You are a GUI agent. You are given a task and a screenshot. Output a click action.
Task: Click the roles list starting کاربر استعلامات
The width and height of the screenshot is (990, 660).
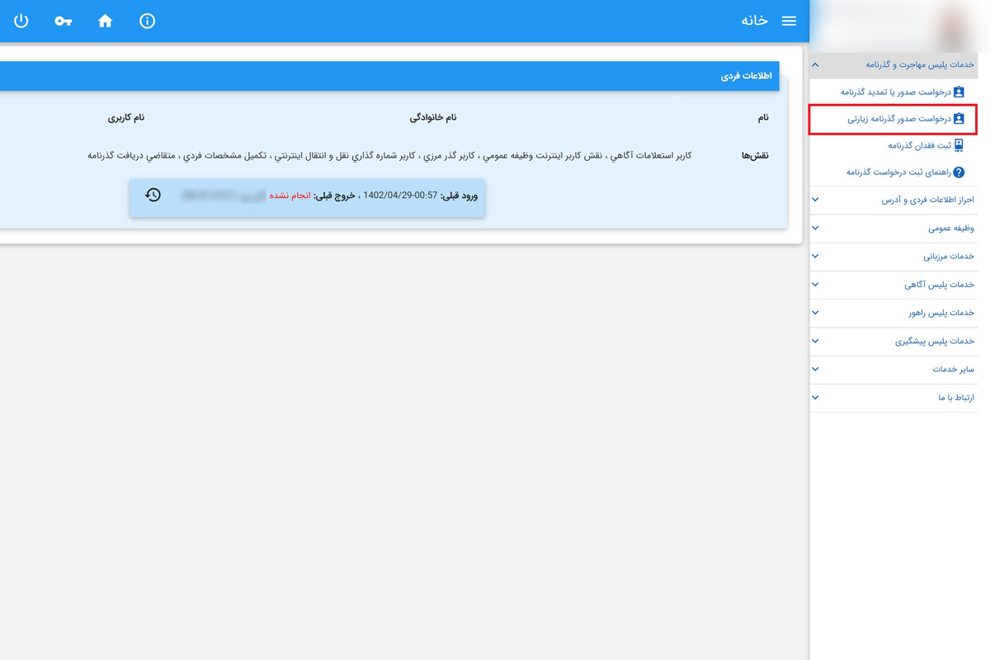pyautogui.click(x=389, y=155)
